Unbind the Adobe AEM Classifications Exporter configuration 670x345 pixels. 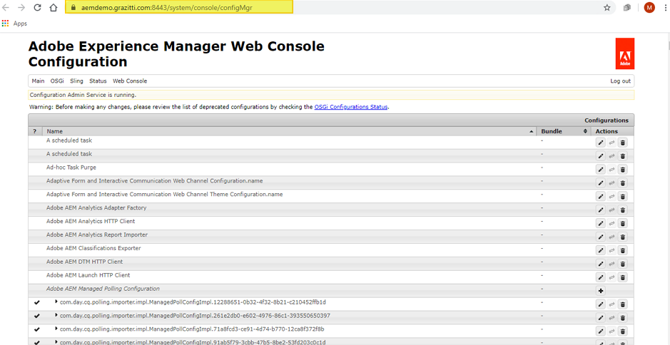611,250
